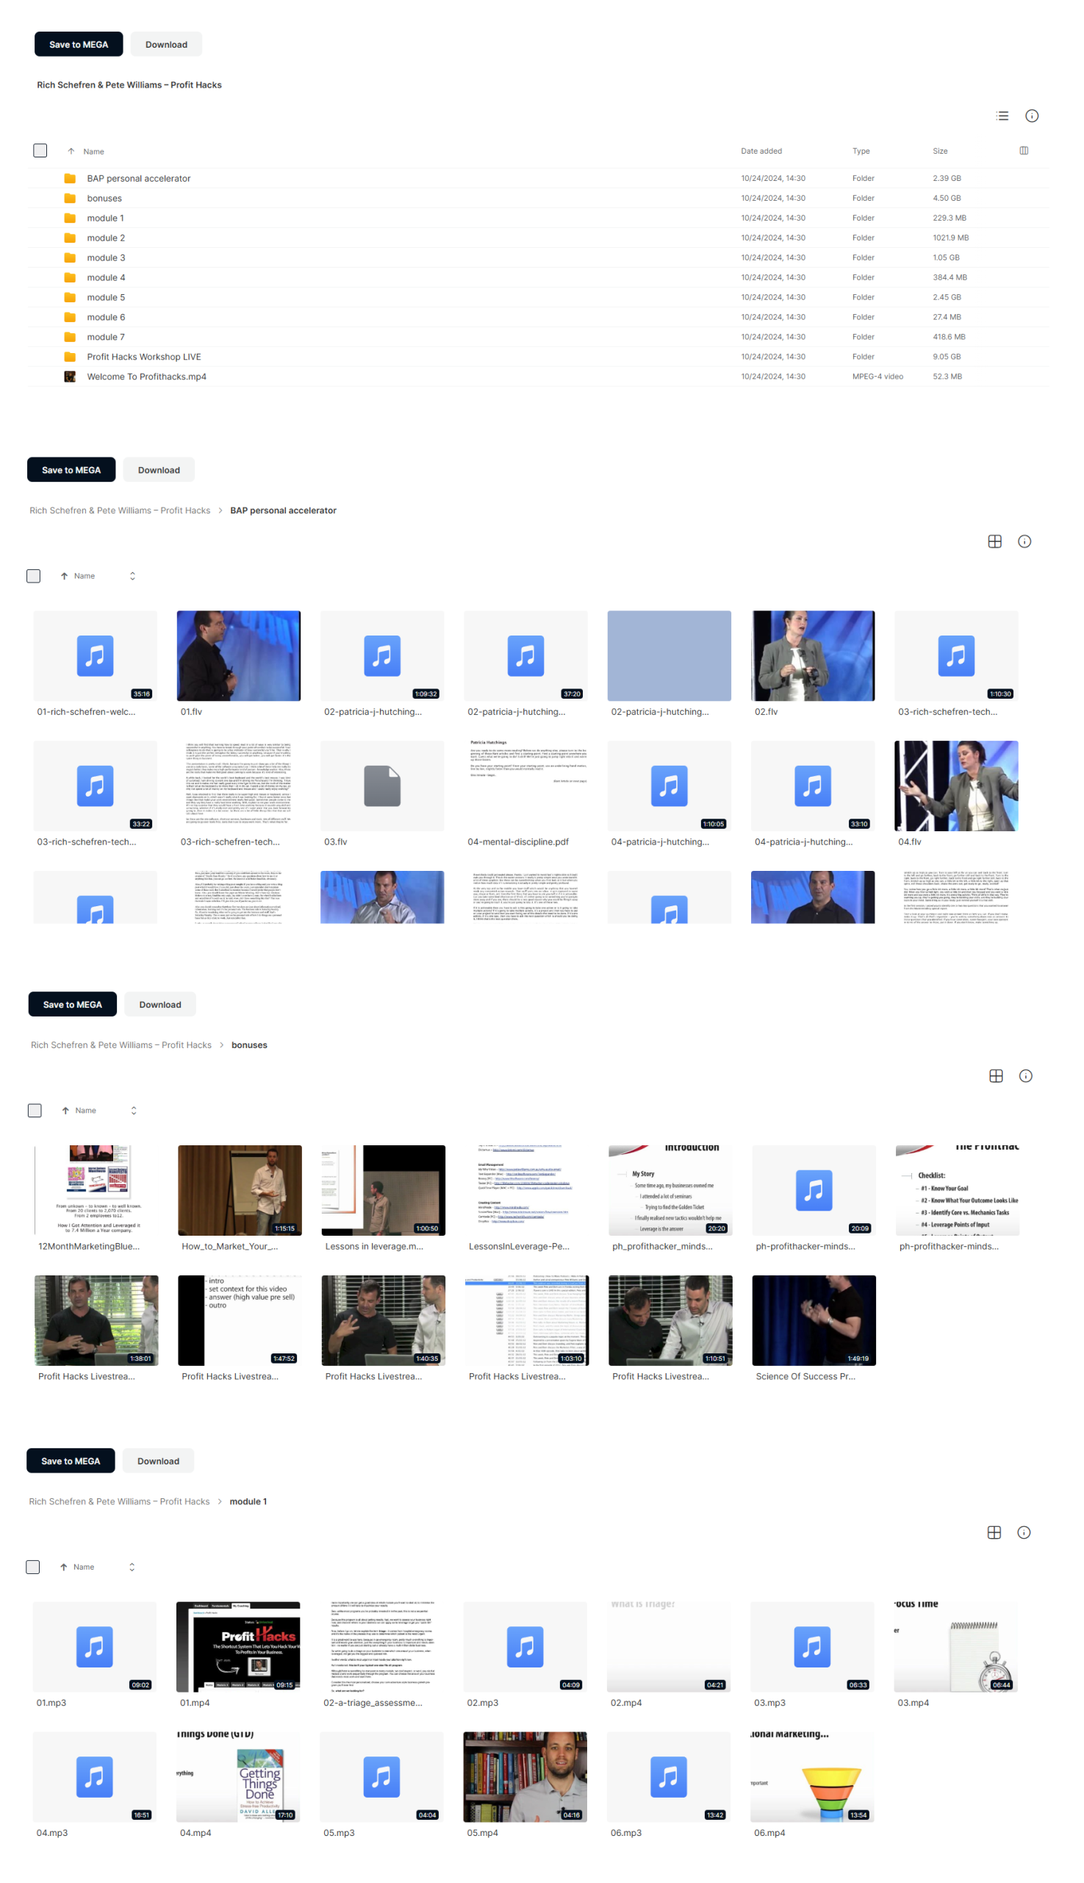
Task: Open the Profit Hacks Workshop LIVE folder row
Action: 537,357
